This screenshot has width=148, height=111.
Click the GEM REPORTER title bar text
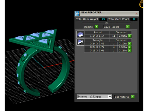91,13
